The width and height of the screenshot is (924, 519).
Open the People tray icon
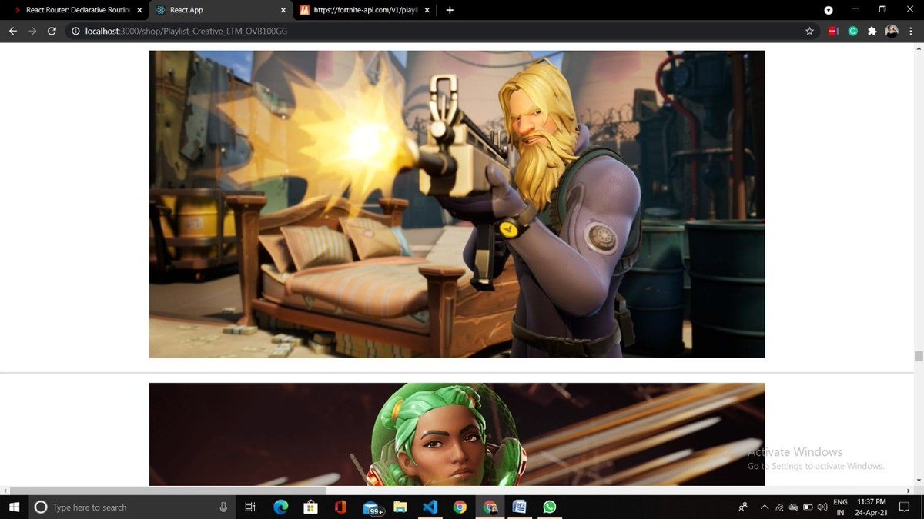[742, 507]
